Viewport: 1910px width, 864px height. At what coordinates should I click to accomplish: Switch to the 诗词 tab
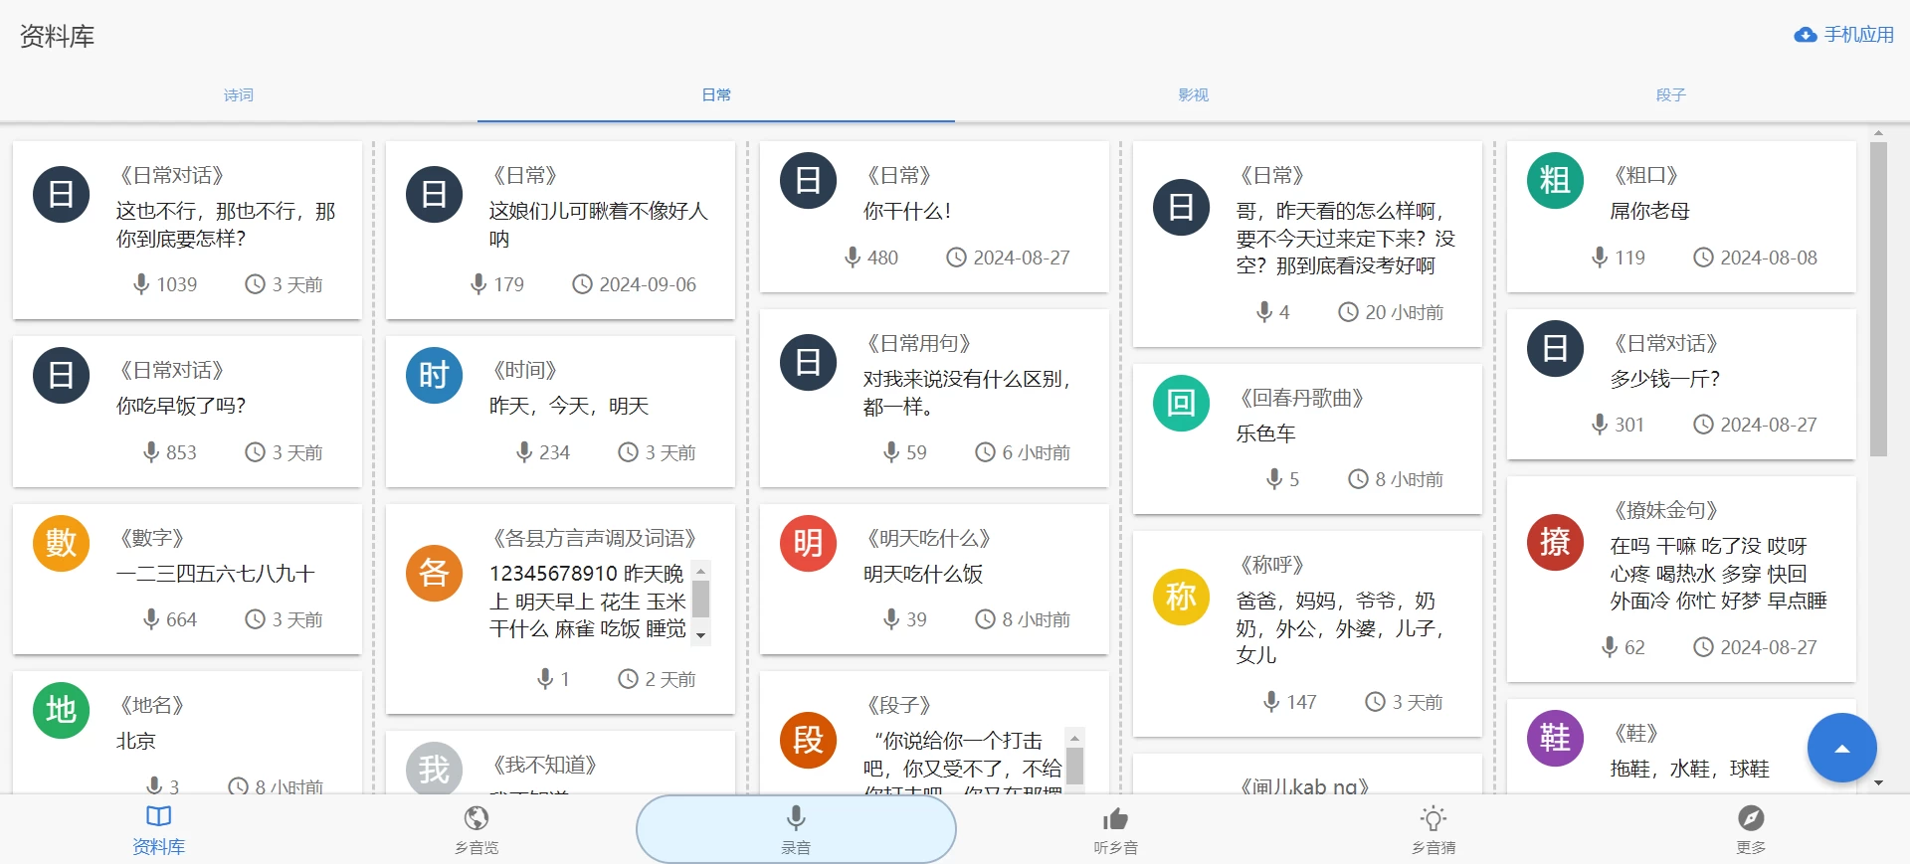coord(239,95)
